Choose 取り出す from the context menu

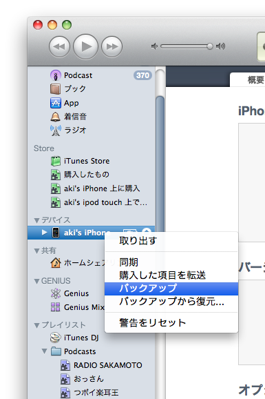(x=171, y=241)
